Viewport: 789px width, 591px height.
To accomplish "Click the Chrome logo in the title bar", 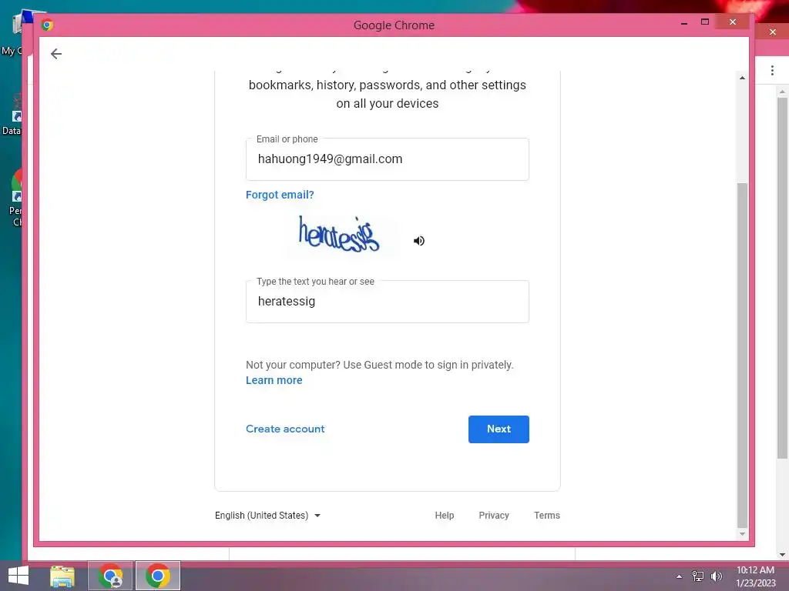I will 47,25.
